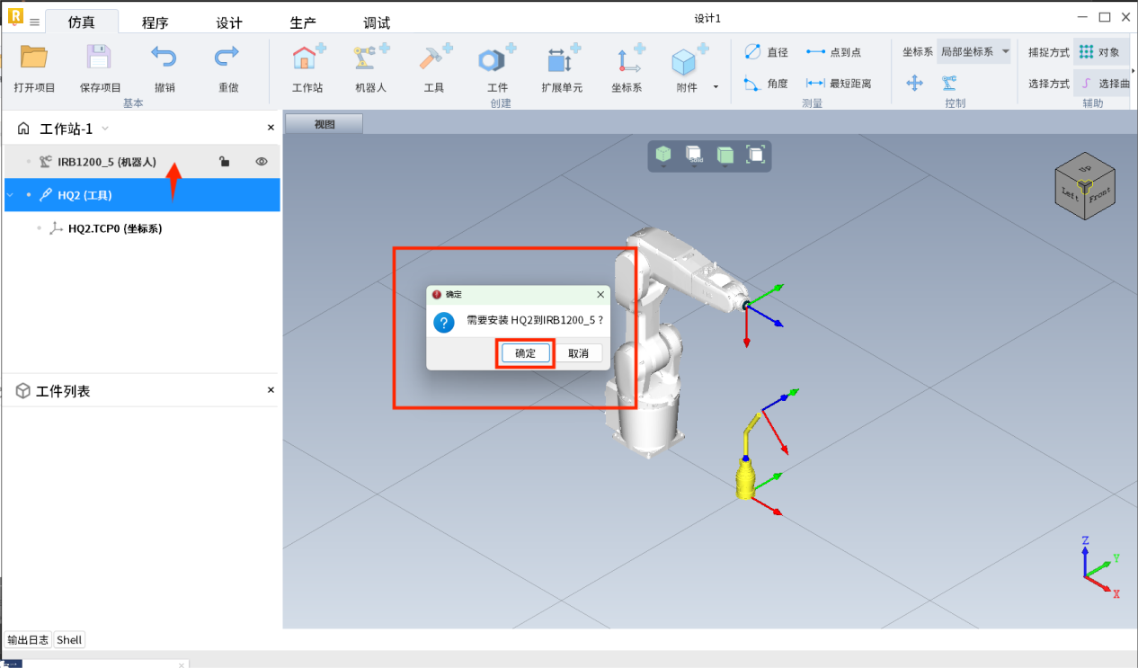Click the view orientation cube
Image resolution: width=1138 pixels, height=668 pixels.
click(1084, 186)
